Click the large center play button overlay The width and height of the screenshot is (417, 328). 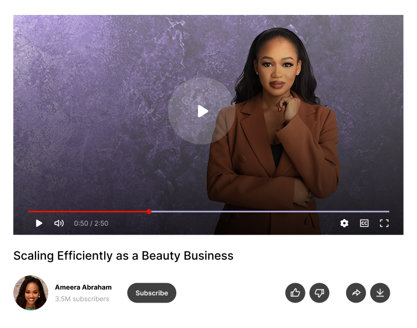202,111
